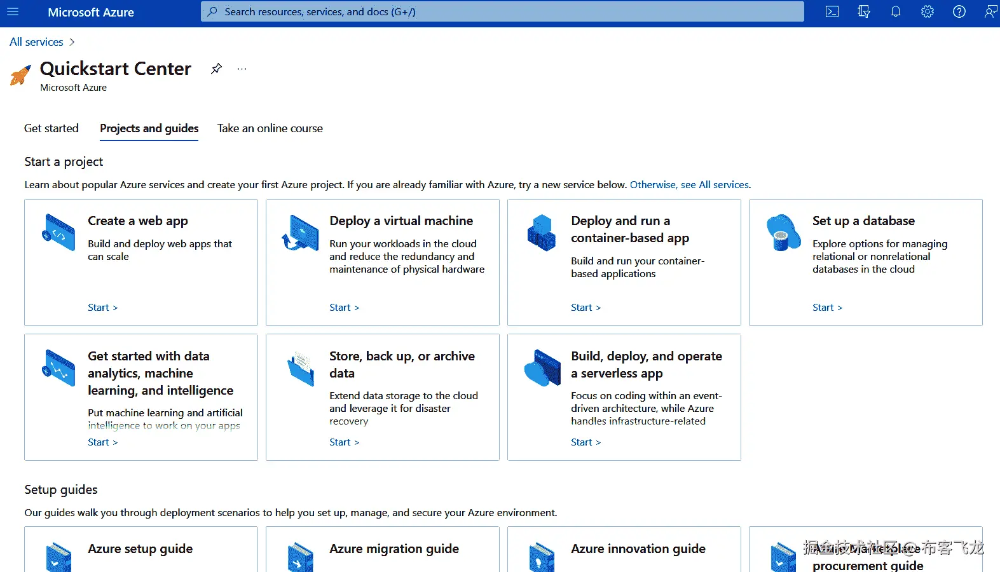Open the Help question mark icon
Image resolution: width=1000 pixels, height=572 pixels.
(959, 12)
